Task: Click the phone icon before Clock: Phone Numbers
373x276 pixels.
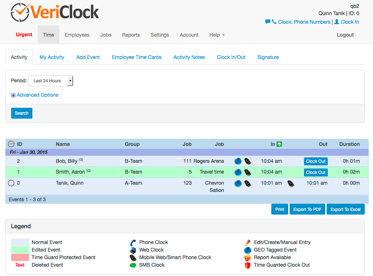Action: 273,22
